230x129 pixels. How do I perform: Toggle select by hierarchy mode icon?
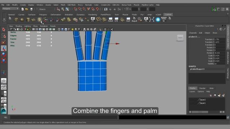(x=58, y=9)
